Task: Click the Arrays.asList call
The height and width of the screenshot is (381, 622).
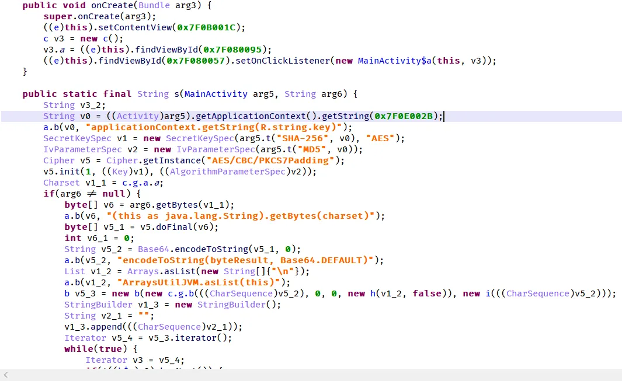Action: coord(161,271)
